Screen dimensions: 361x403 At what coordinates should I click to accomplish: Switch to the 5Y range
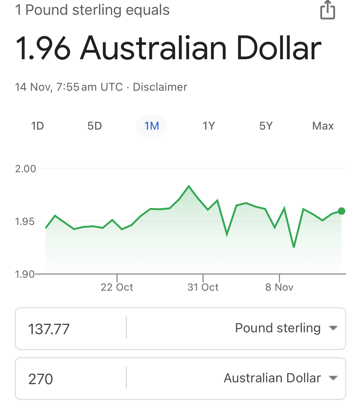[x=266, y=126]
